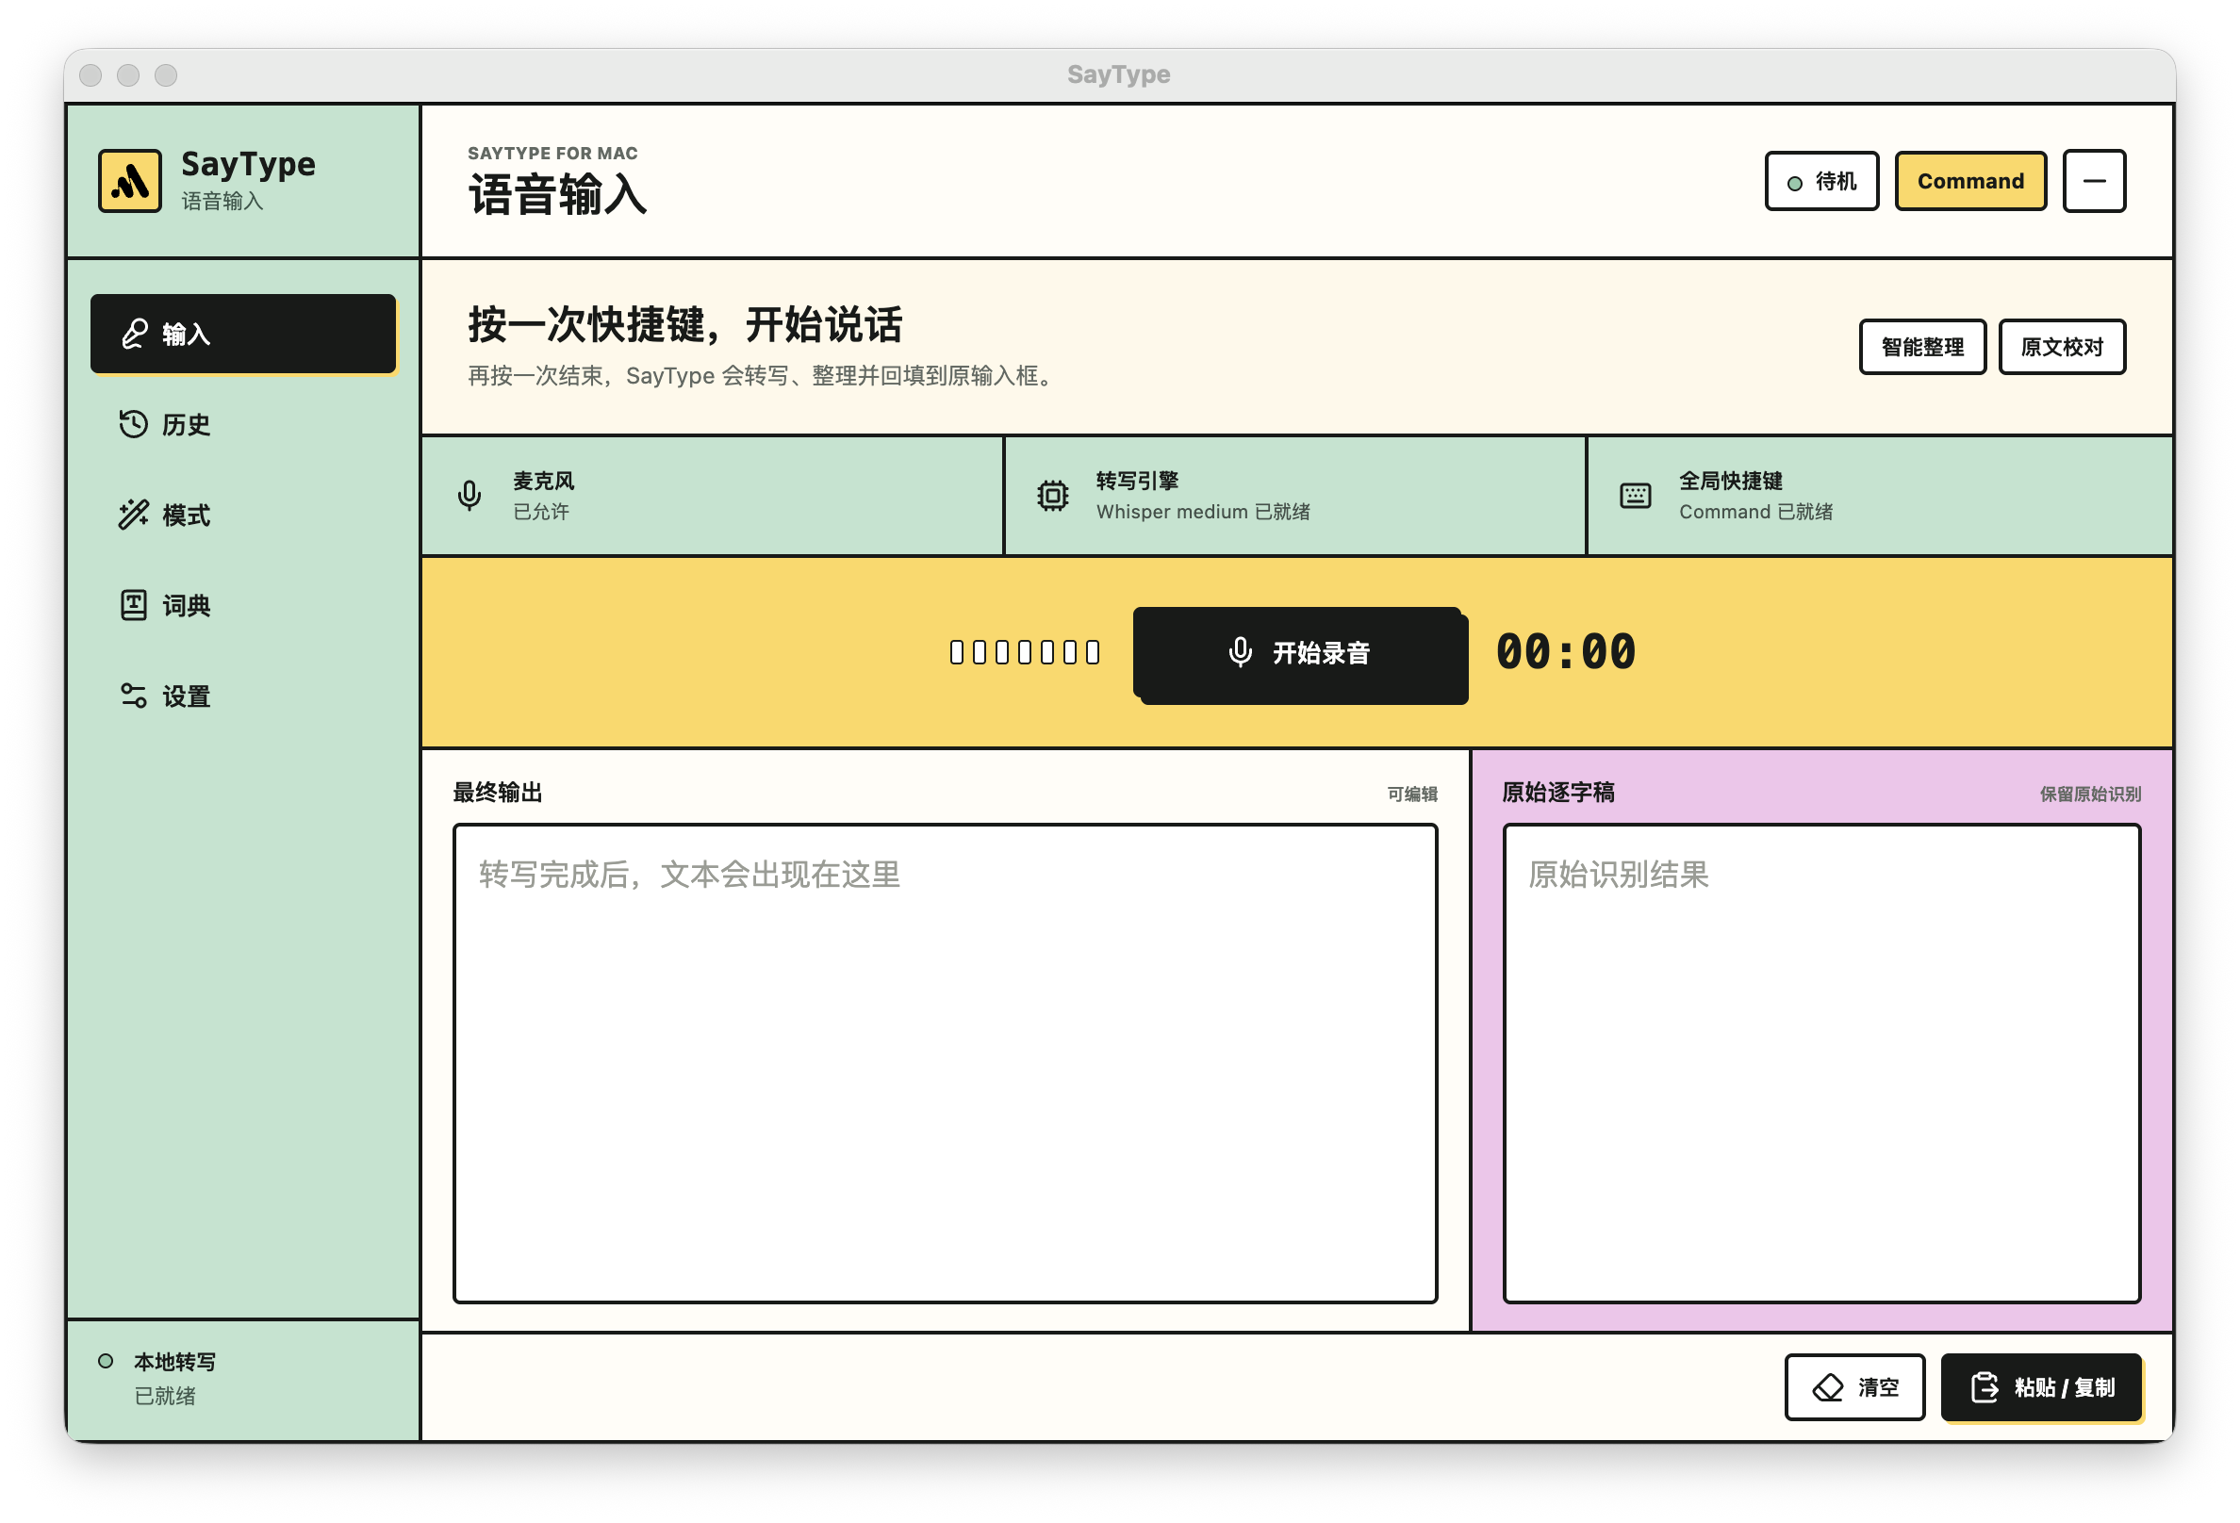Click 'Whisper medium 已就绪' engine status text
The height and width of the screenshot is (1523, 2240).
(x=1203, y=512)
